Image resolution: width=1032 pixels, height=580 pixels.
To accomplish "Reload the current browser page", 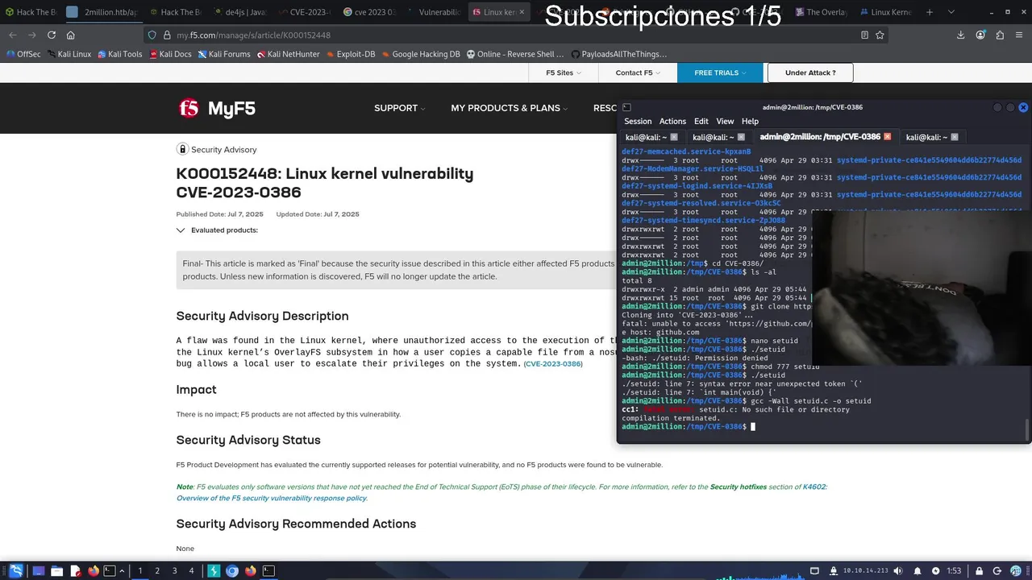I will (x=52, y=35).
